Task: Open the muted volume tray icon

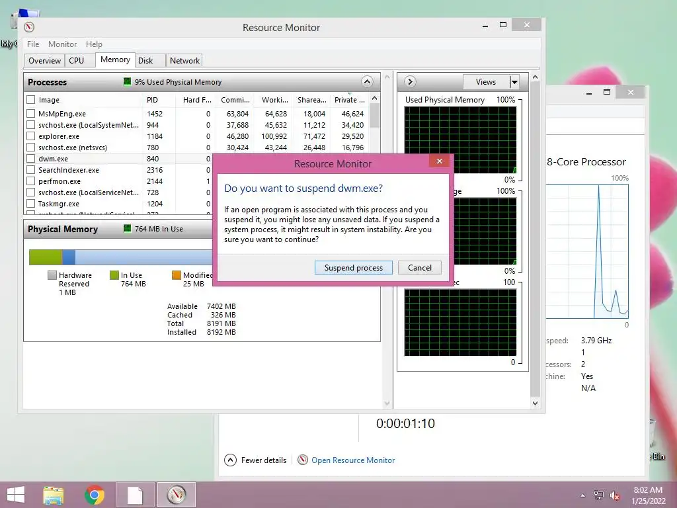Action: (615, 495)
